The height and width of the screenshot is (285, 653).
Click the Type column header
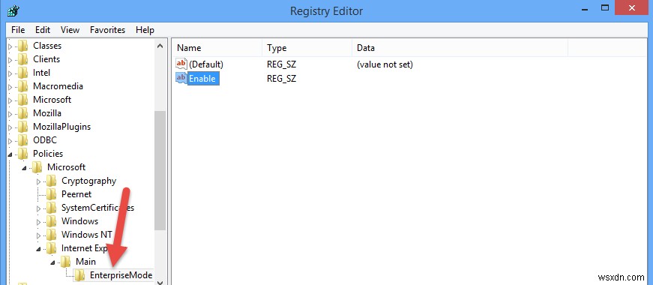pyautogui.click(x=307, y=48)
